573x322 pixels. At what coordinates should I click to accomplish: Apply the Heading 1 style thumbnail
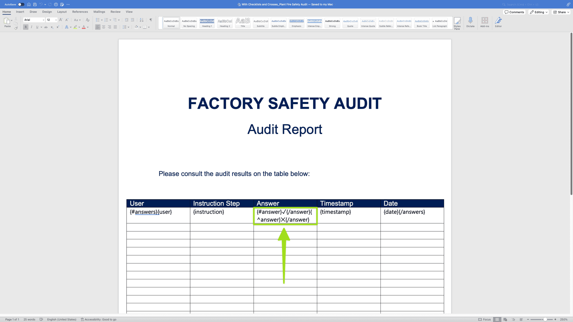click(x=207, y=23)
